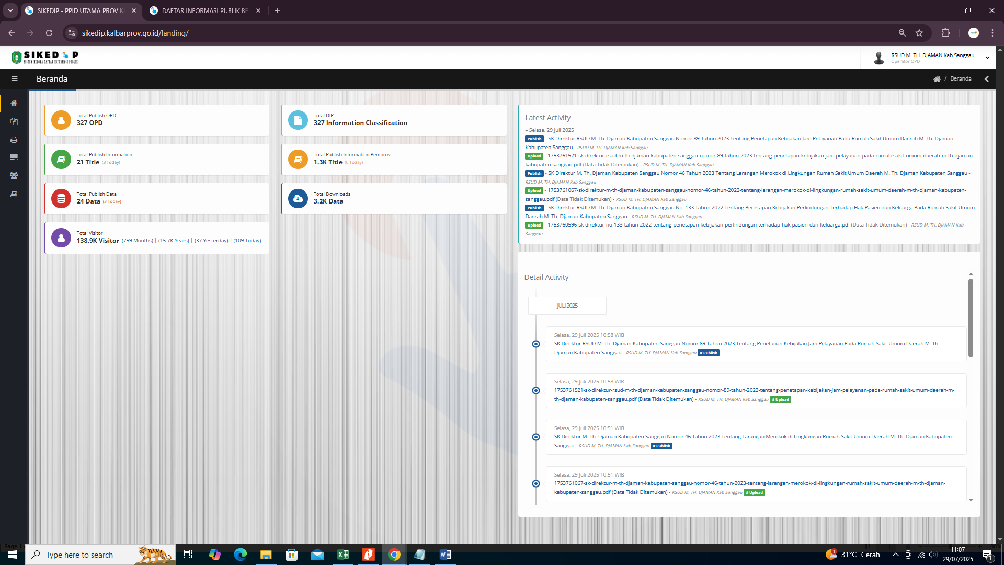Screen dimensions: 1004x565
Task: Open the tab search dropdown
Action: 10,10
